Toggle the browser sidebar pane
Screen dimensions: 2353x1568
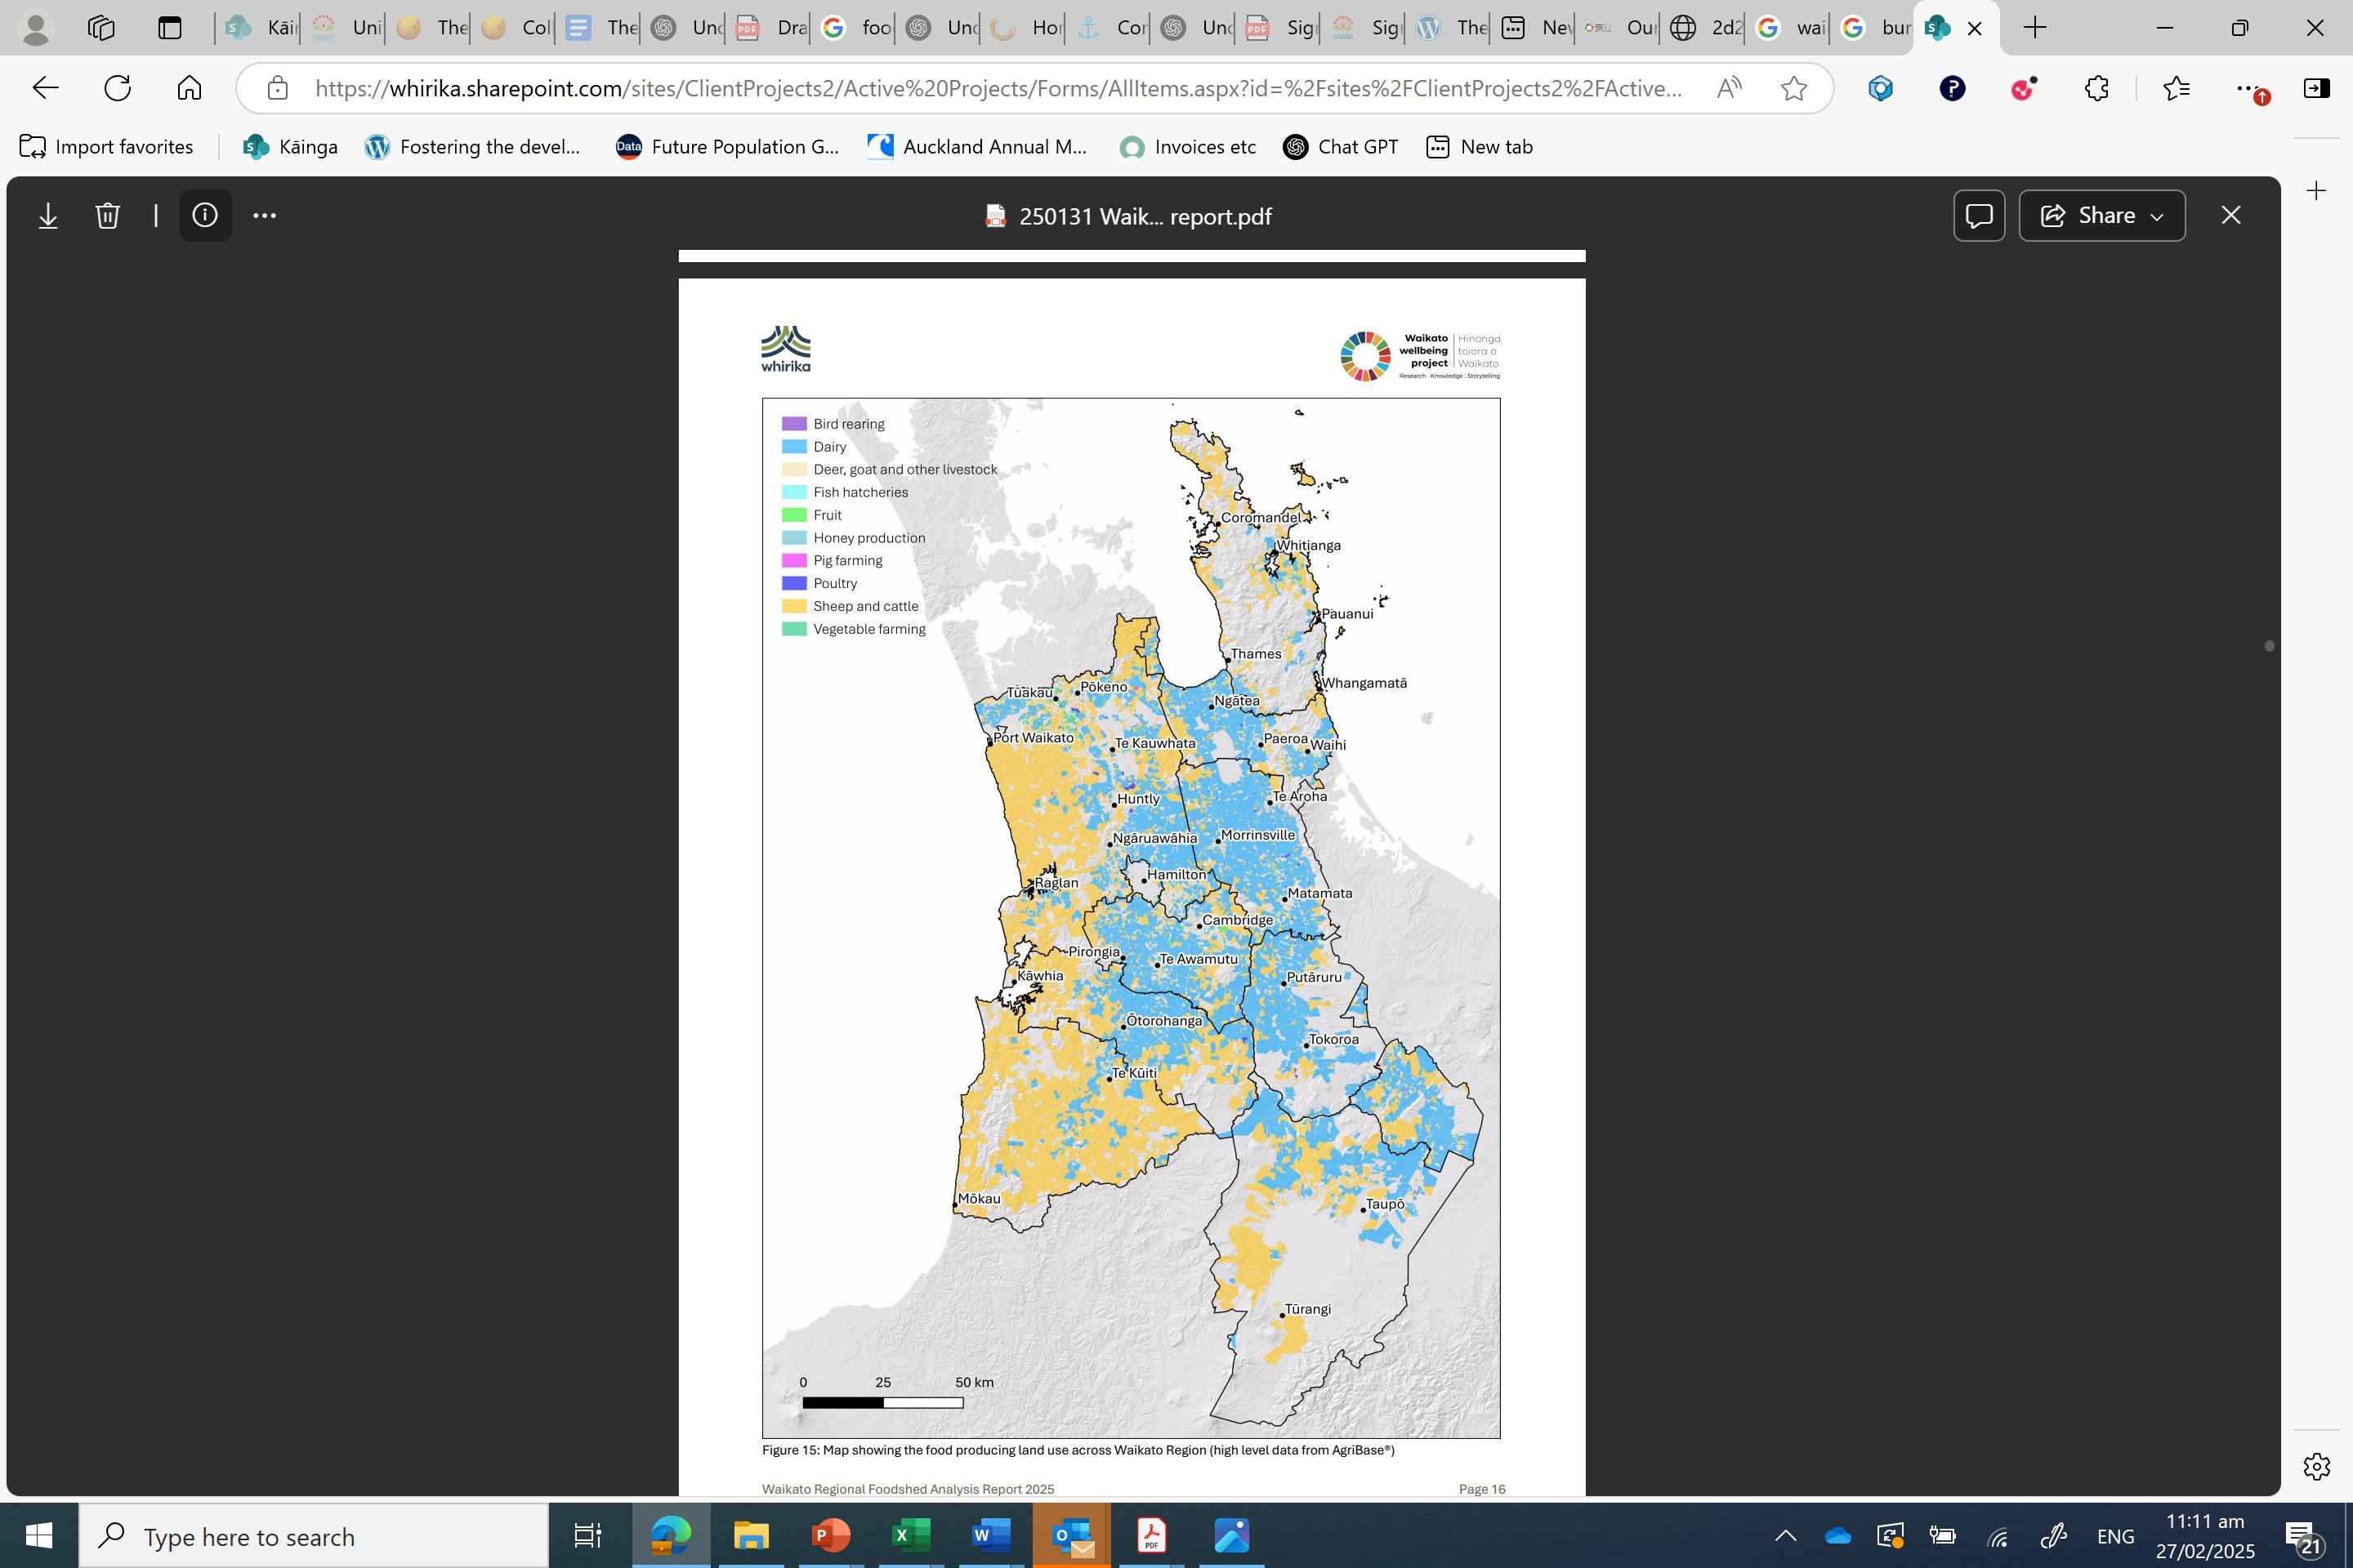pos(2316,89)
